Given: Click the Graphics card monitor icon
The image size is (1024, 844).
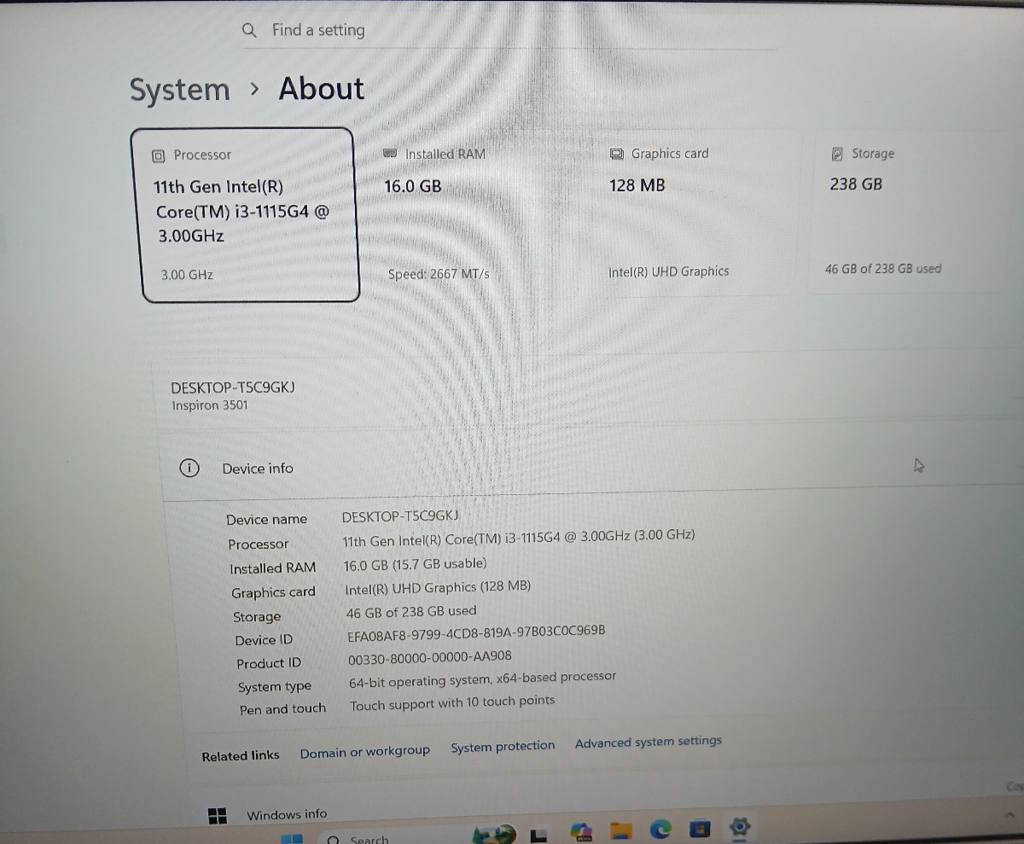Looking at the screenshot, I should pos(617,154).
